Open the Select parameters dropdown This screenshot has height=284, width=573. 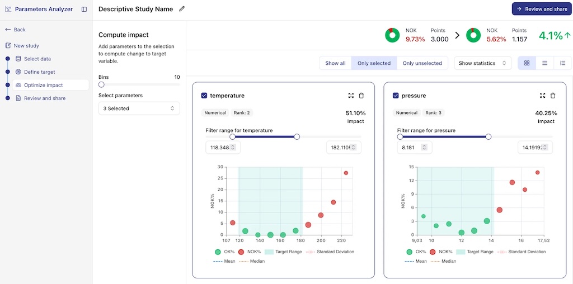pyautogui.click(x=139, y=108)
